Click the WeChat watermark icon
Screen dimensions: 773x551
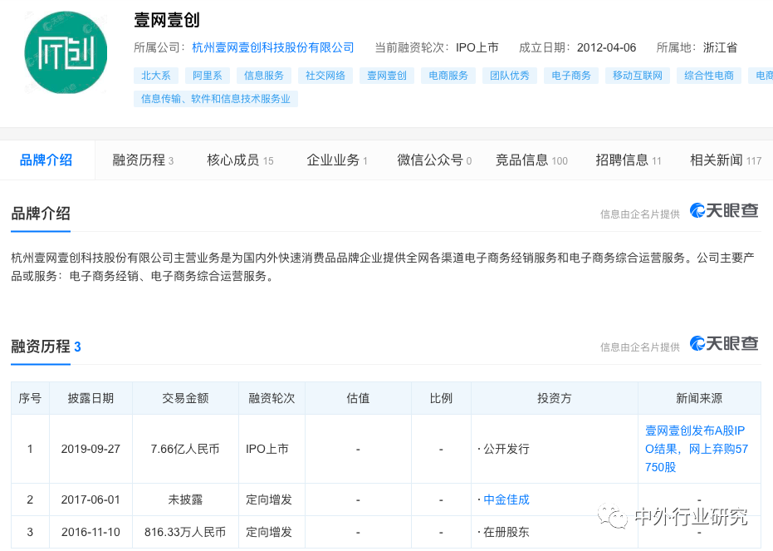tap(615, 518)
